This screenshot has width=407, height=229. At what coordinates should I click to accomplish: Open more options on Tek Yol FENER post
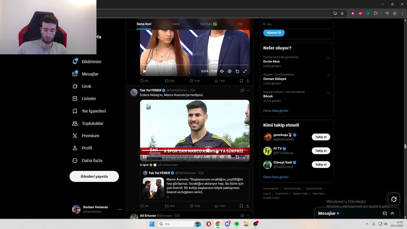pyautogui.click(x=248, y=90)
